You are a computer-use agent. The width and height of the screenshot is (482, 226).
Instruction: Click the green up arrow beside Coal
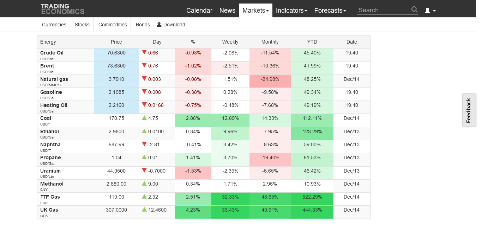[x=144, y=118]
